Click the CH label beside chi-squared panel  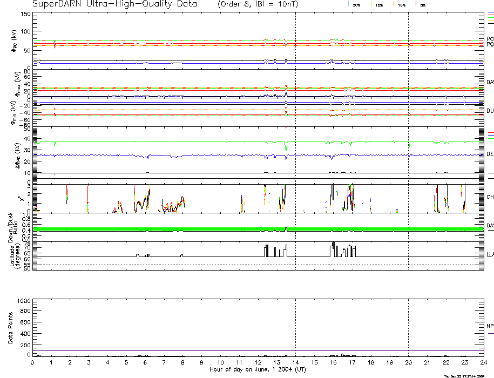[x=490, y=197]
